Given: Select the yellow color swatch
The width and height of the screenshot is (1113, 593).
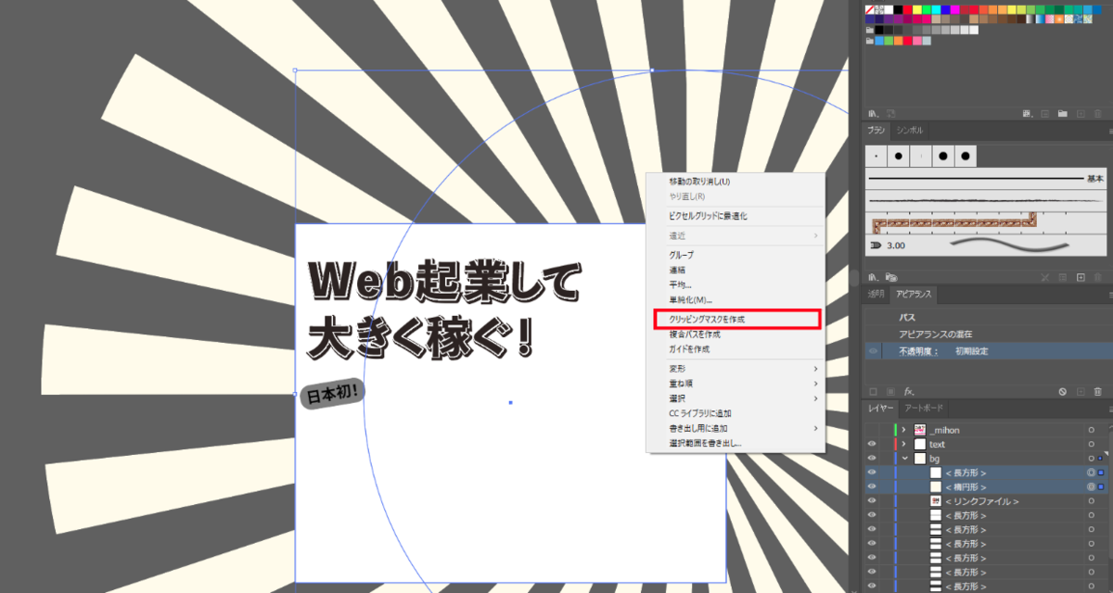Looking at the screenshot, I should [x=917, y=9].
